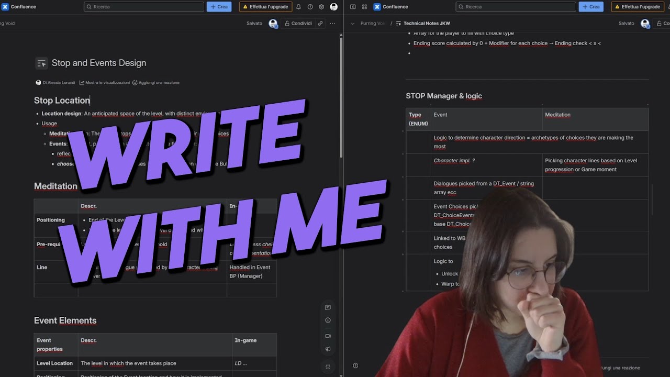Click Event properties header cell
This screenshot has height=377, width=670.
pyautogui.click(x=55, y=345)
